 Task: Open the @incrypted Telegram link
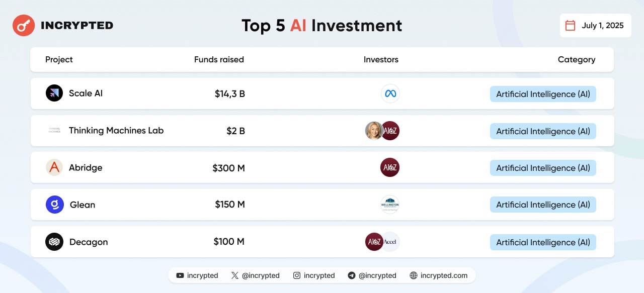pos(372,275)
